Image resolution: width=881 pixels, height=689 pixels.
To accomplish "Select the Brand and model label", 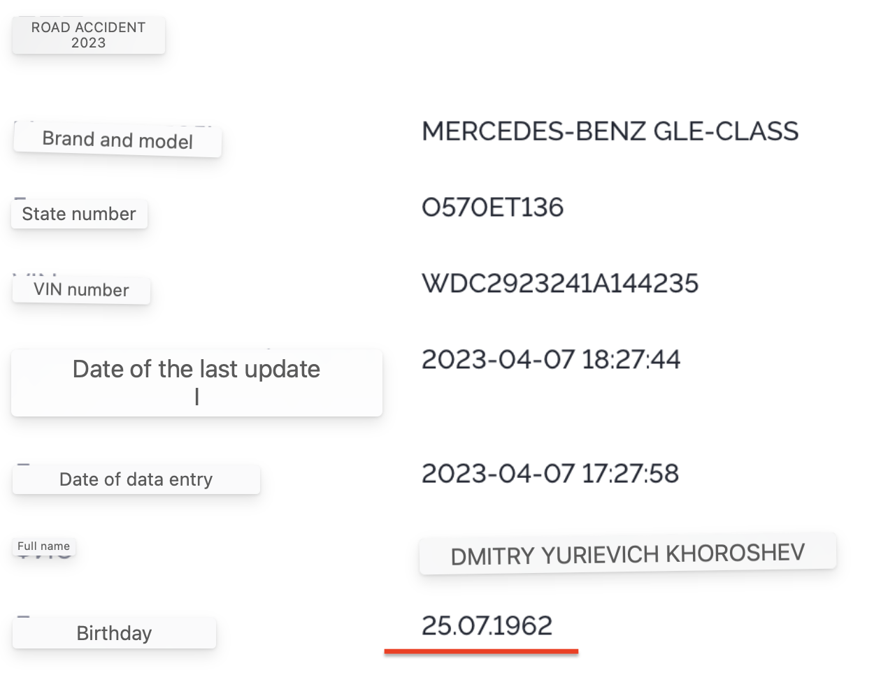I will coord(117,140).
